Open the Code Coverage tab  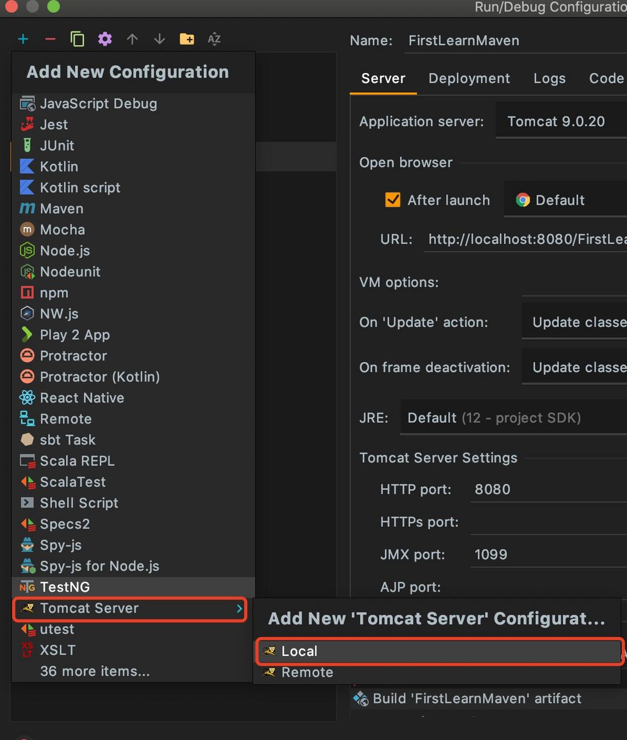tap(608, 78)
